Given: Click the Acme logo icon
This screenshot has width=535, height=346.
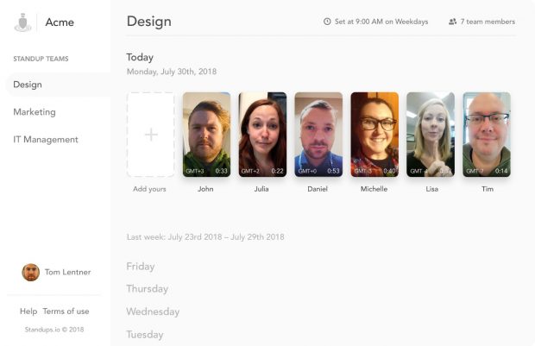Looking at the screenshot, I should [22, 22].
